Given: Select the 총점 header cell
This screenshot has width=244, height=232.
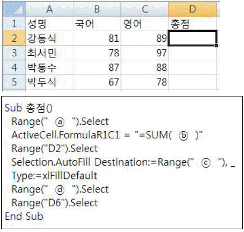Looking at the screenshot, I should click(x=193, y=23).
